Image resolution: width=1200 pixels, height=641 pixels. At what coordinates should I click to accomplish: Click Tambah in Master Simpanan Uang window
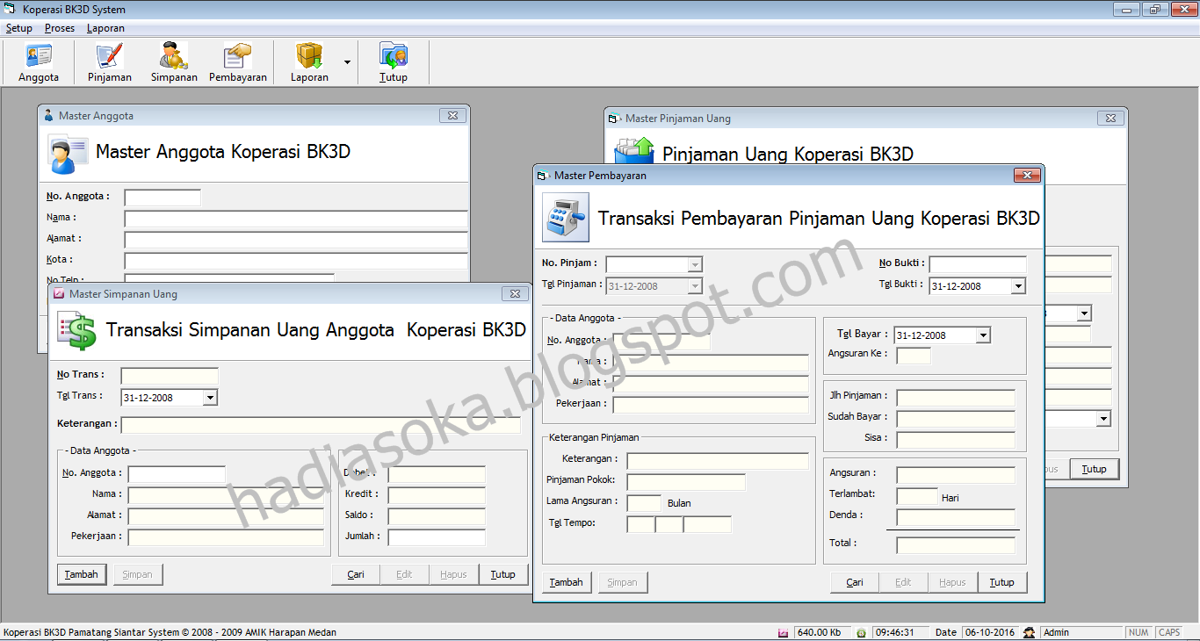pos(81,573)
